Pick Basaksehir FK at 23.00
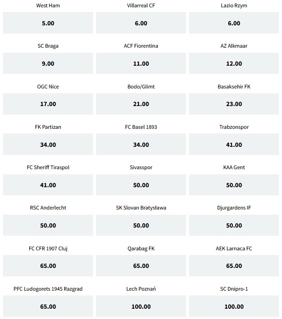The image size is (282, 319). click(x=234, y=104)
